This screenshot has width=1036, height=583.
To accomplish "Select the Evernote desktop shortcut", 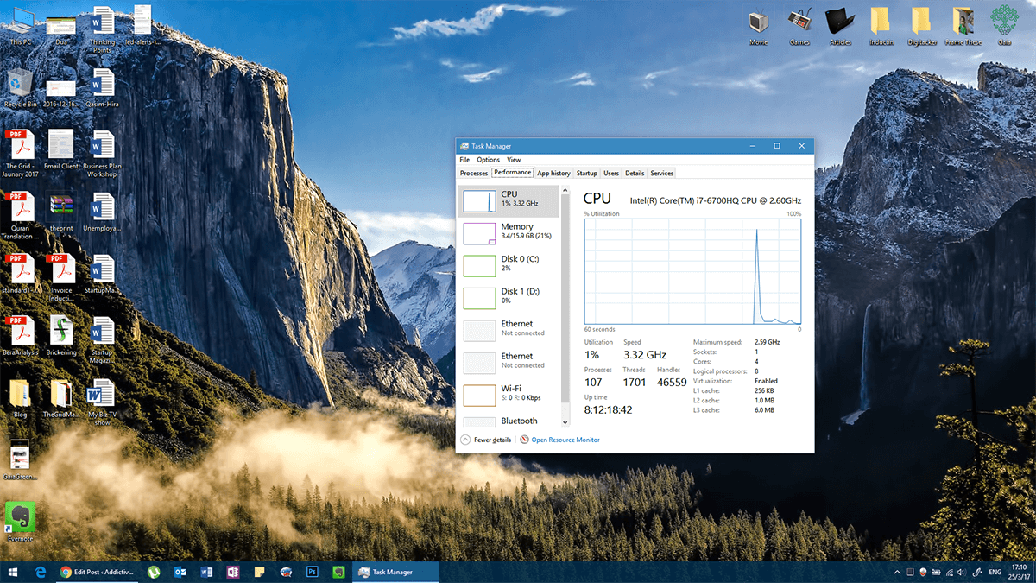I will click(20, 523).
